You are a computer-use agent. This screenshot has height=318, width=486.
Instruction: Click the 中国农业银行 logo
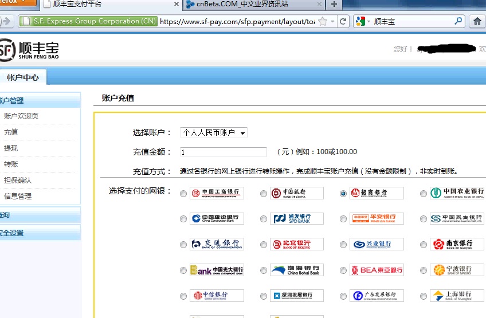click(457, 193)
